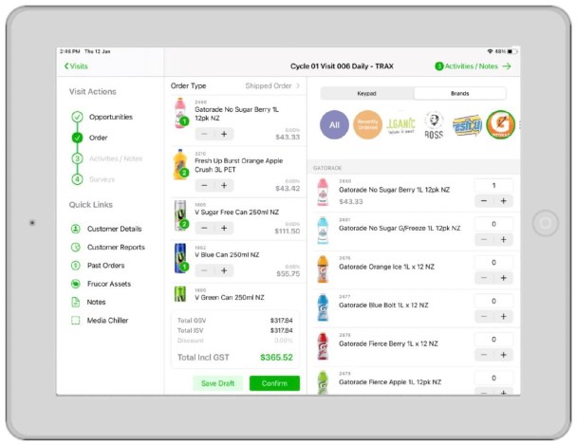Image resolution: width=577 pixels, height=445 pixels.
Task: Click Gatorade Blue Bolt bottle thumbnail
Action: (x=323, y=307)
